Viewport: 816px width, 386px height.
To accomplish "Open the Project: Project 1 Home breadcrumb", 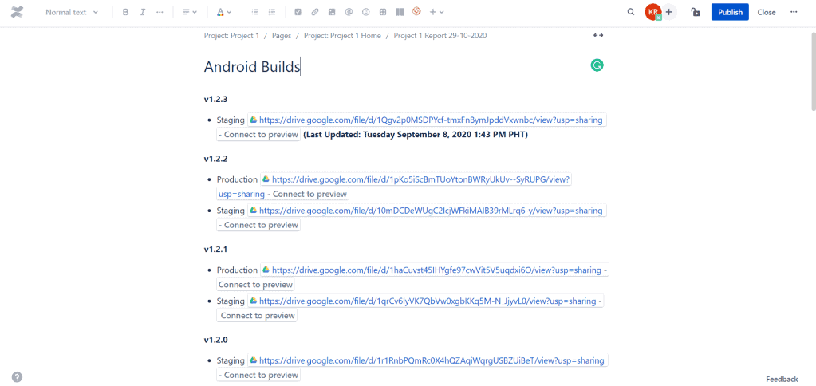I will 342,36.
